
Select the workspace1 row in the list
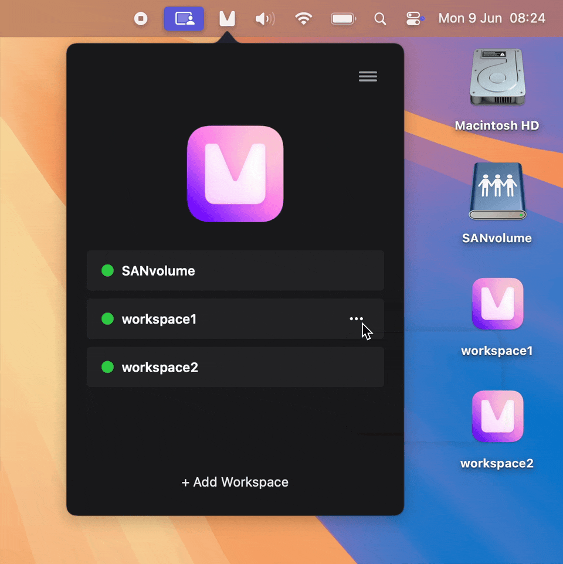click(x=235, y=319)
